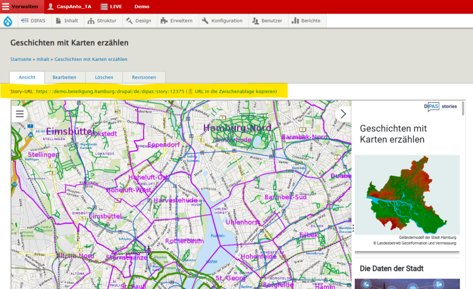Click the next chevron arrow on map
The width and height of the screenshot is (473, 289).
coord(343,114)
